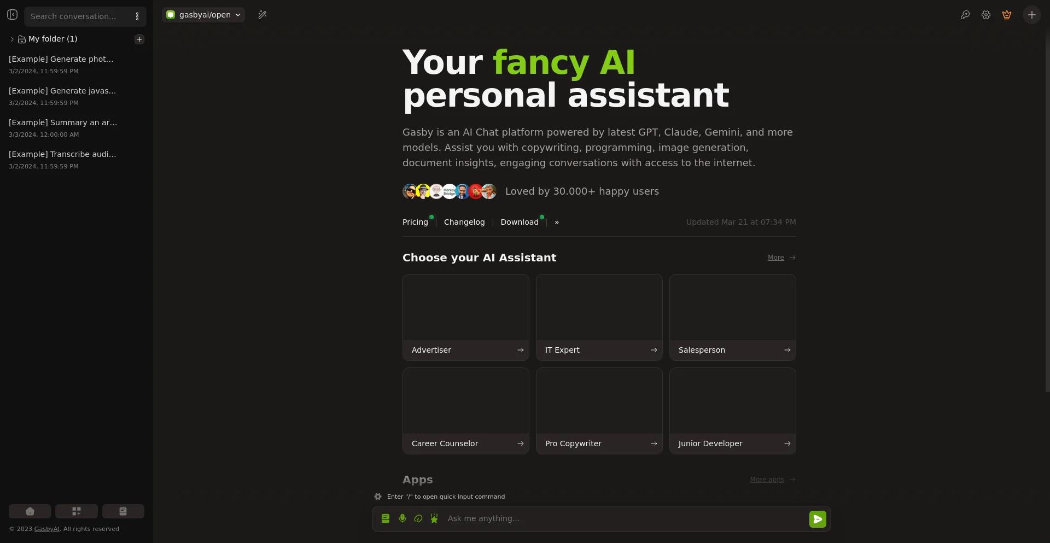The image size is (1050, 543).
Task: Open the library icon in sidebar footer
Action: [x=123, y=511]
